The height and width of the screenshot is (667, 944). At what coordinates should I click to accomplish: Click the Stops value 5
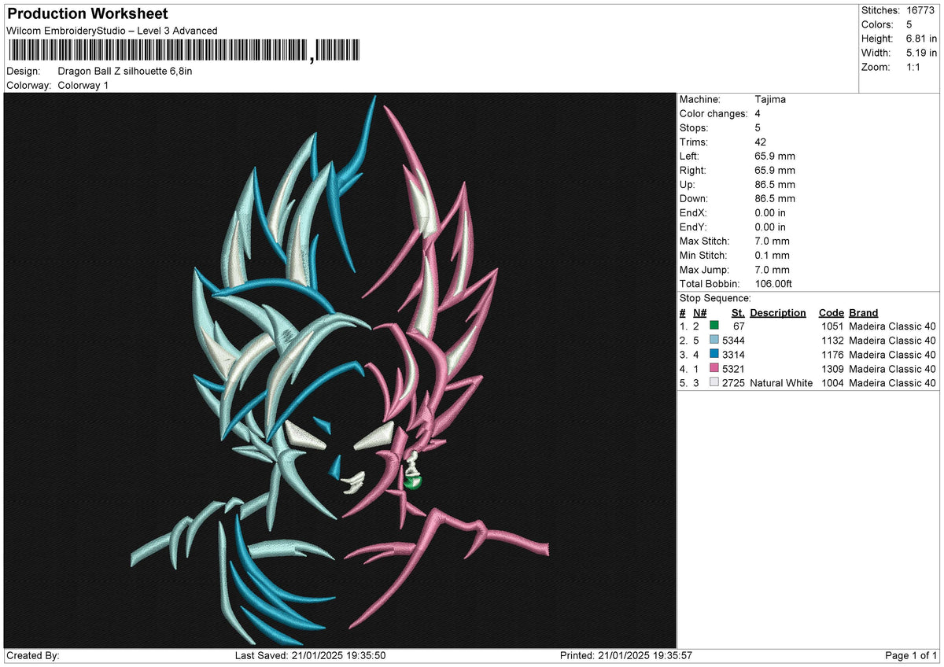[x=758, y=127]
